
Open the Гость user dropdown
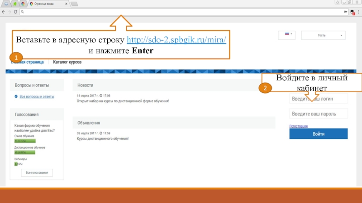pyautogui.click(x=323, y=35)
